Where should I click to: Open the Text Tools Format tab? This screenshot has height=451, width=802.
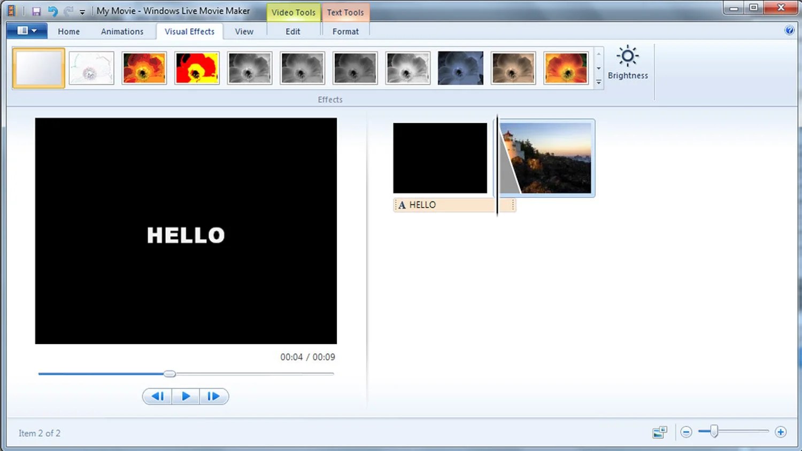pos(345,31)
